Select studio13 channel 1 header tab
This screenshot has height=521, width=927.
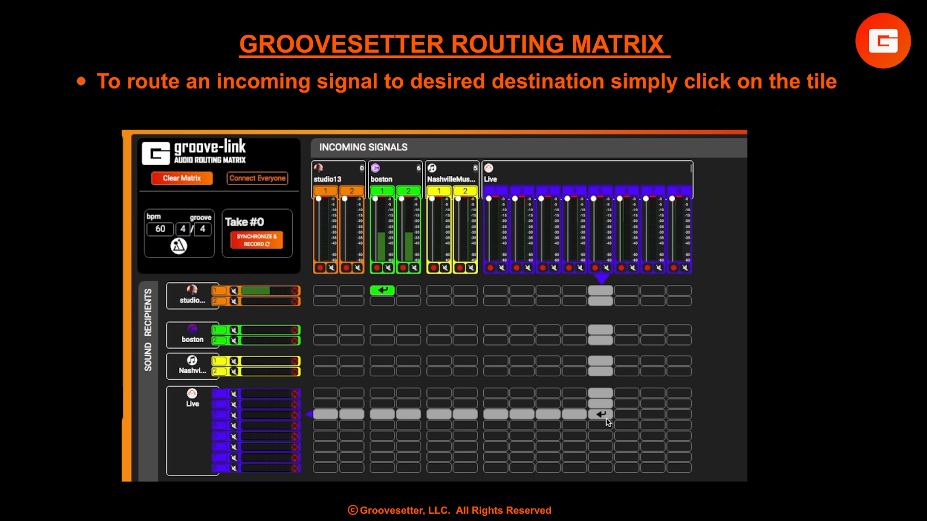[326, 191]
